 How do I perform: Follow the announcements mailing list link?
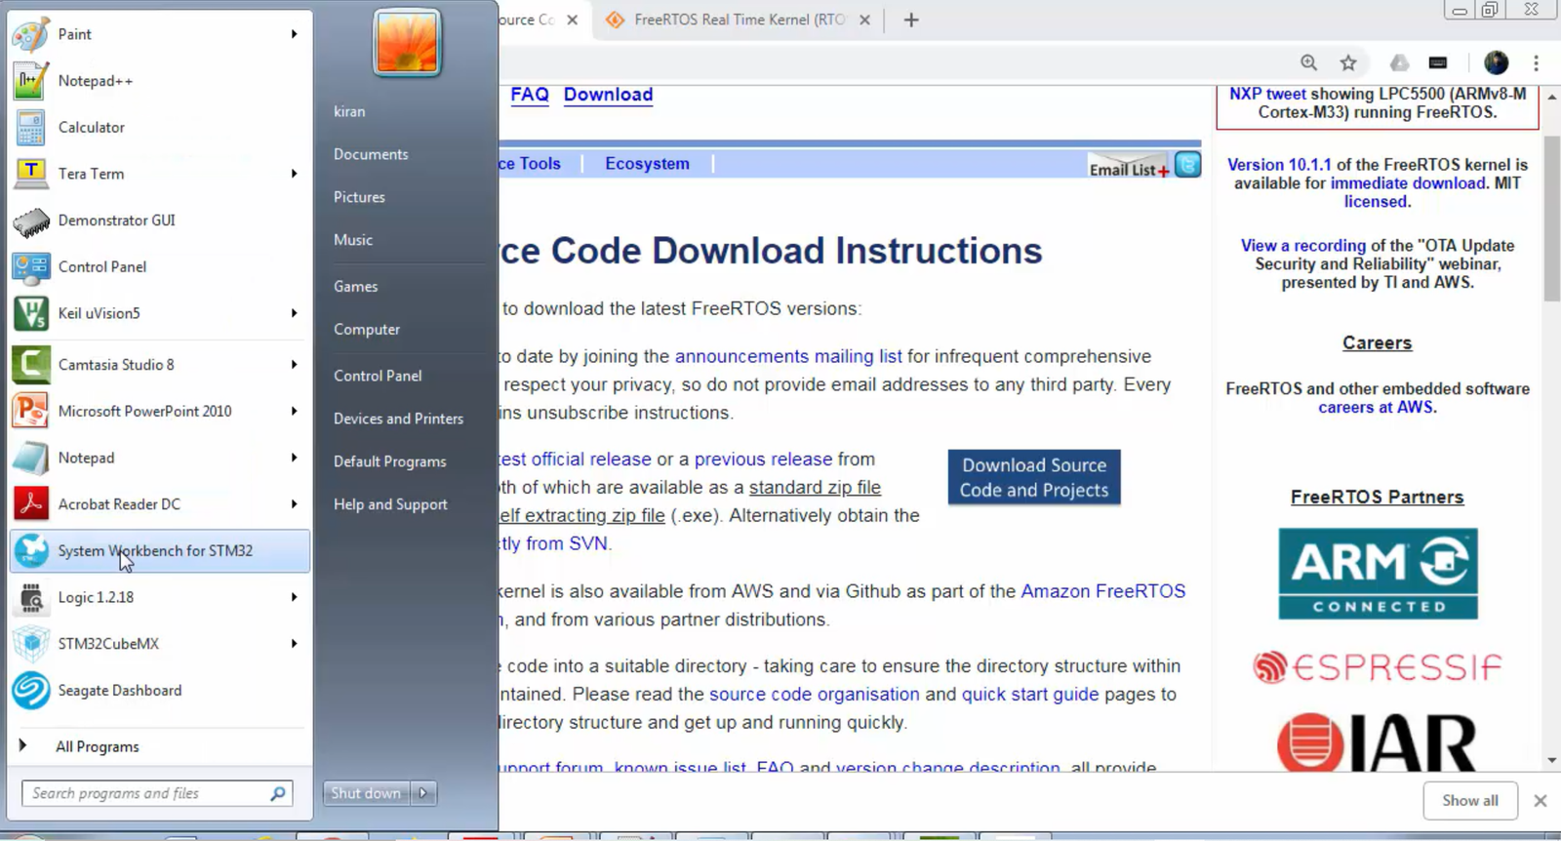[788, 357]
